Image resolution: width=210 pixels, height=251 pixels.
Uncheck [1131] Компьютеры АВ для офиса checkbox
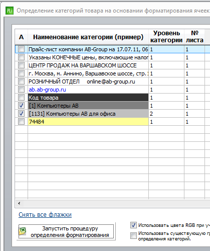(x=21, y=114)
